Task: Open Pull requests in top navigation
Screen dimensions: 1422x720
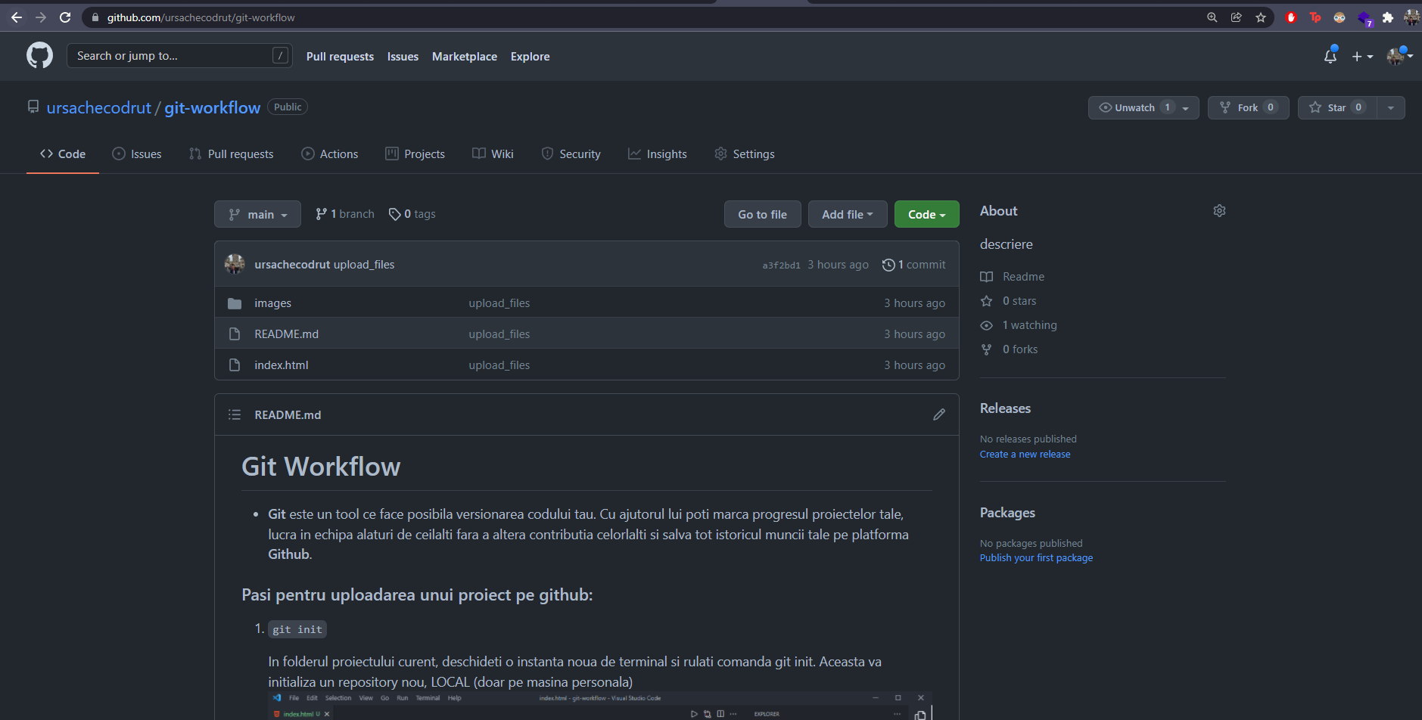Action: (340, 57)
